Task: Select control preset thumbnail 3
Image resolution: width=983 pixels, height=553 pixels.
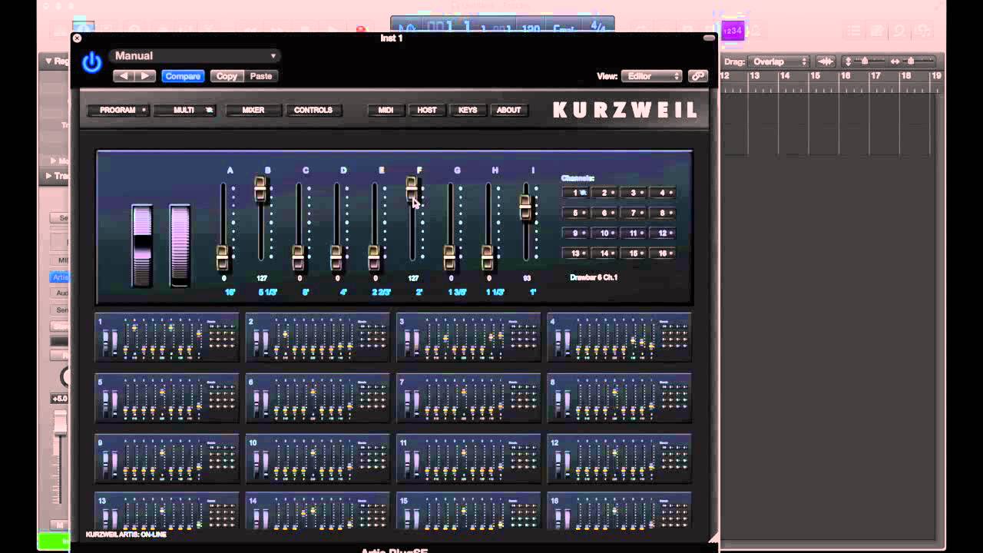Action: point(468,337)
